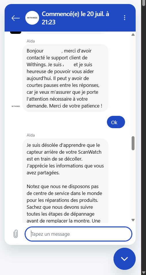This screenshot has width=146, height=275.
Task: Select the "Je suis désolée d'apprendre" message
Action: point(65,181)
